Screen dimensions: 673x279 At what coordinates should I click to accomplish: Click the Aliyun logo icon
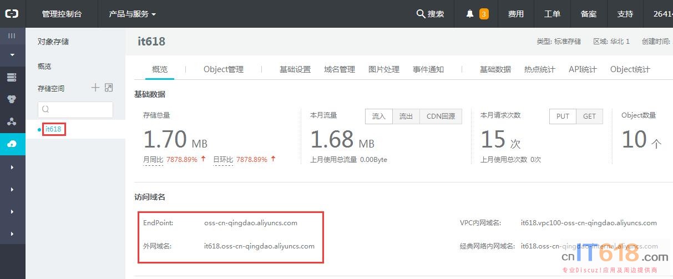12,13
